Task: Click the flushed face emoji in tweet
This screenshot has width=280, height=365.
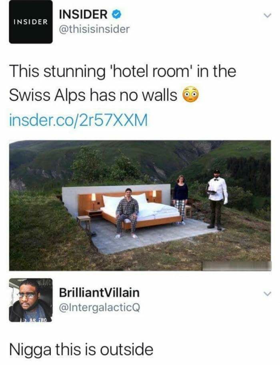Action: (x=190, y=95)
